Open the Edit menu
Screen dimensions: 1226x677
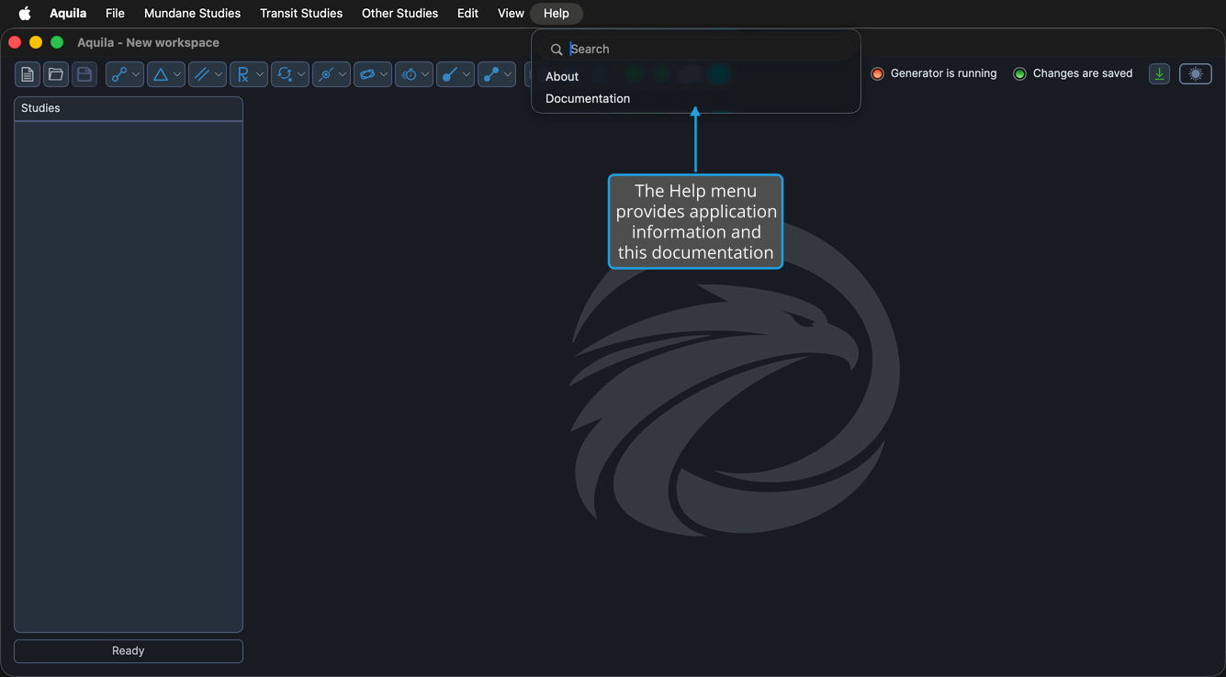click(x=467, y=14)
